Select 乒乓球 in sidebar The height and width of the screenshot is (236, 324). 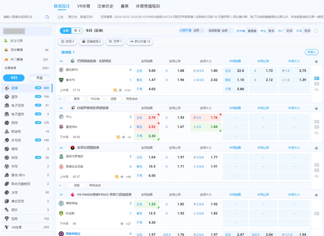pos(27,140)
